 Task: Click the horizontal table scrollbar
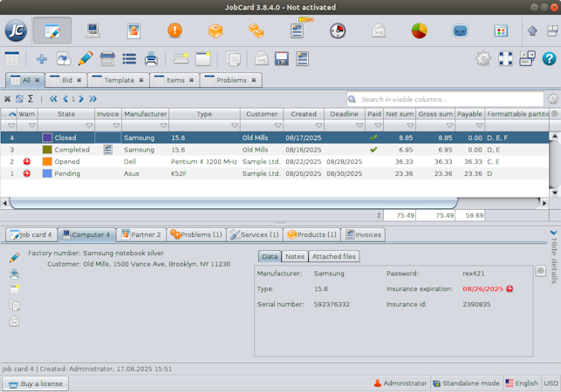click(233, 203)
